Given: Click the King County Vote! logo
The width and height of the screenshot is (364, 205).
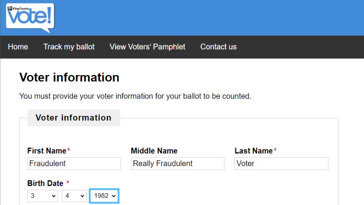Looking at the screenshot, I should point(30,18).
